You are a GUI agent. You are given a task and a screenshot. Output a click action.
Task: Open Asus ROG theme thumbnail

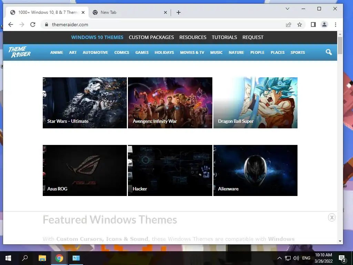point(85,170)
